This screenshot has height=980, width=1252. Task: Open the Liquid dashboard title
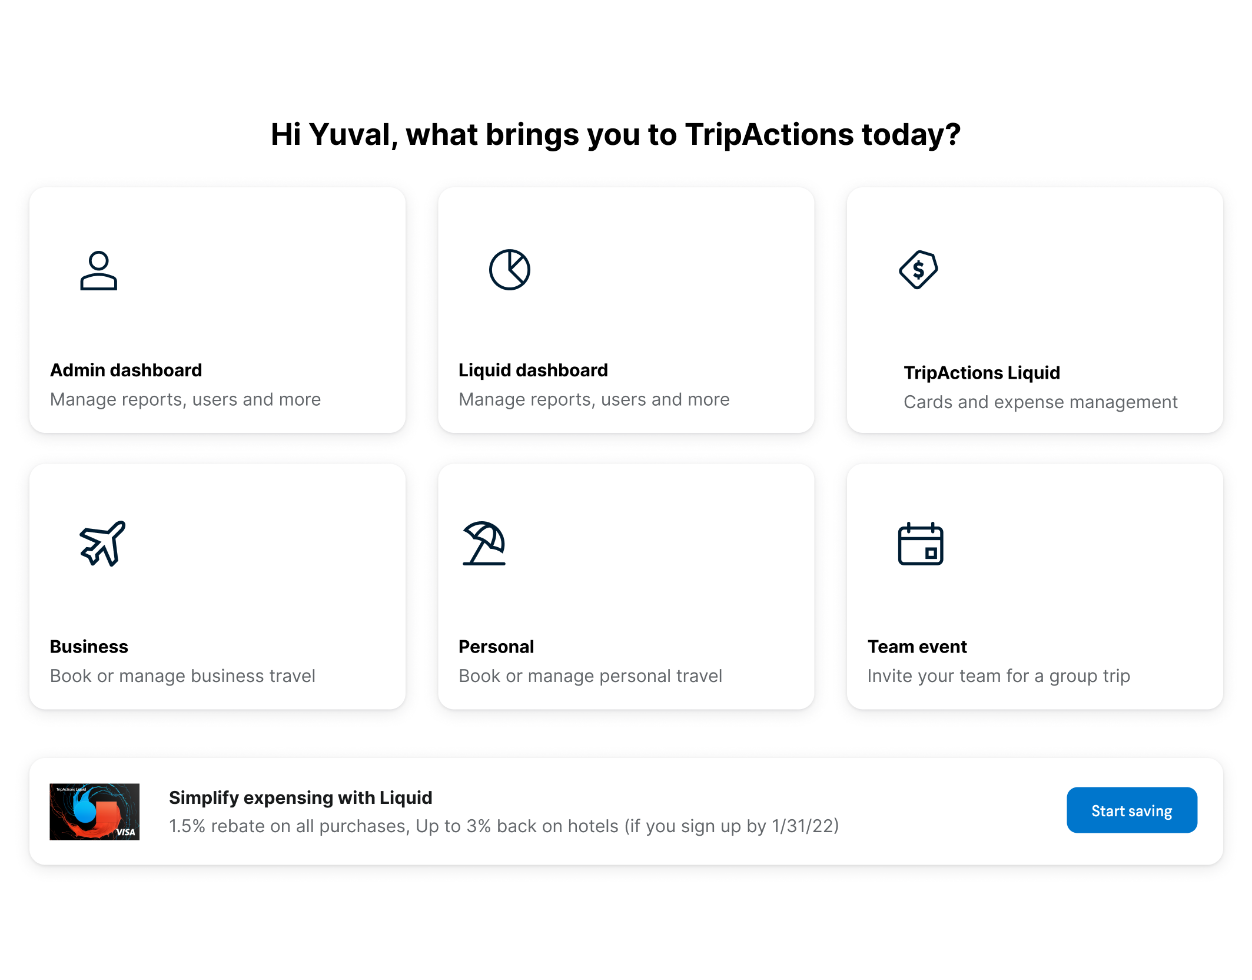tap(533, 370)
